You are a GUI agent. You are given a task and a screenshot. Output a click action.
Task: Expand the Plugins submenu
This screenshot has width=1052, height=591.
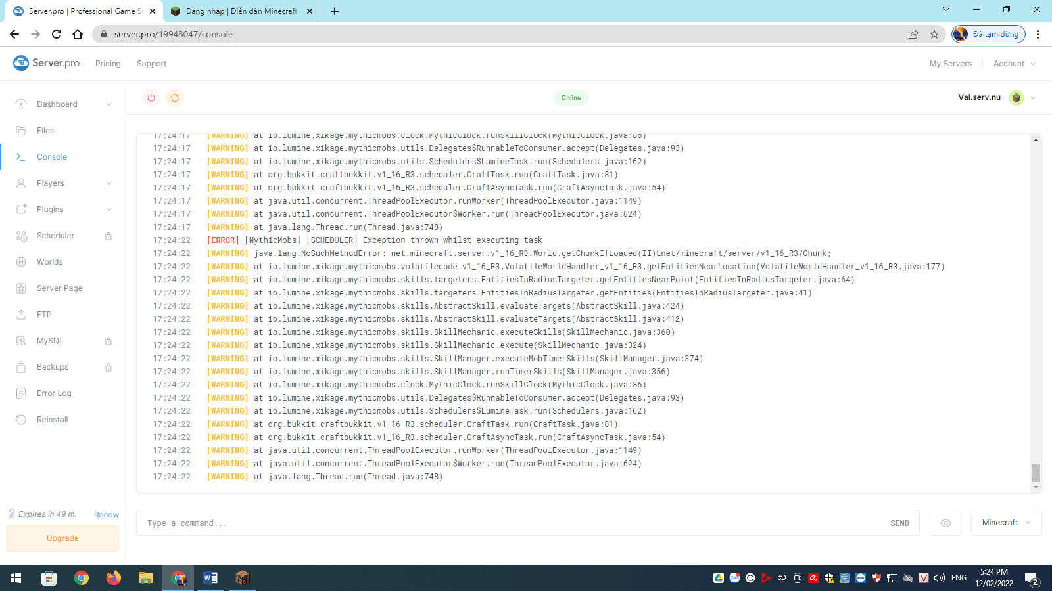point(109,209)
